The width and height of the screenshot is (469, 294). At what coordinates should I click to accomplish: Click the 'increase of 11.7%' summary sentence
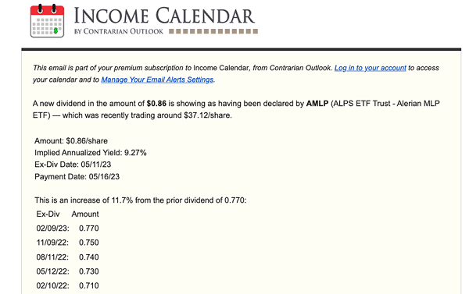point(140,200)
